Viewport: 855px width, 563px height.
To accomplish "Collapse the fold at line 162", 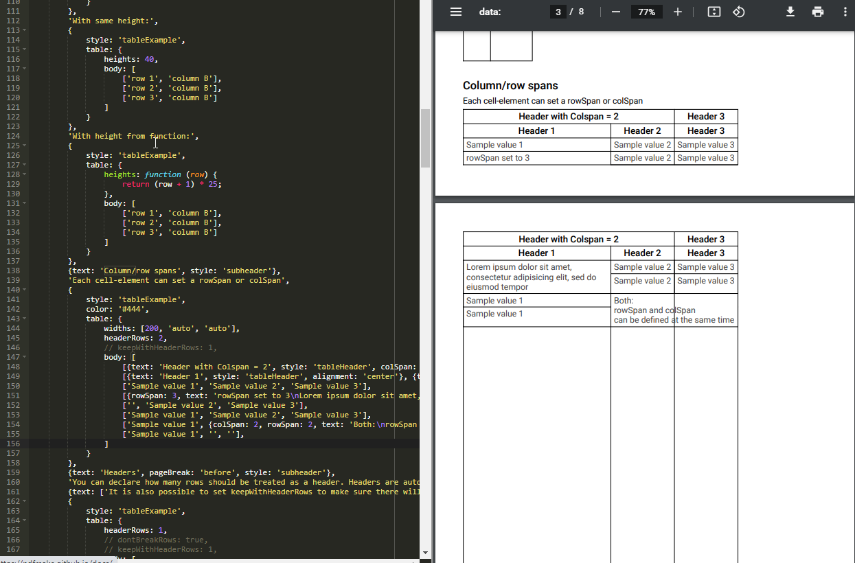I will click(x=25, y=501).
